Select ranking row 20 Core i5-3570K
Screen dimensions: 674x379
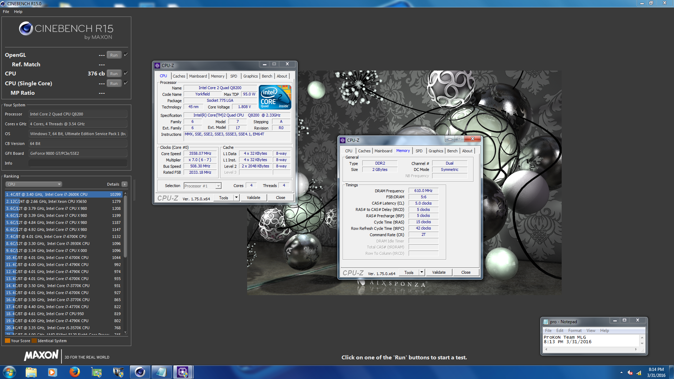click(x=64, y=328)
